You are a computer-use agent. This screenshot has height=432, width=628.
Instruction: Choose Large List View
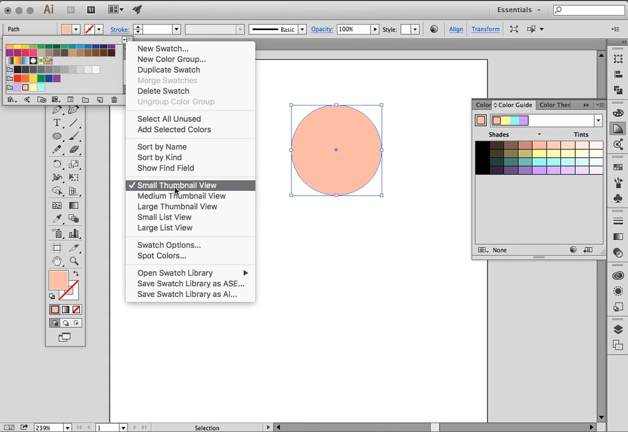[190, 228]
